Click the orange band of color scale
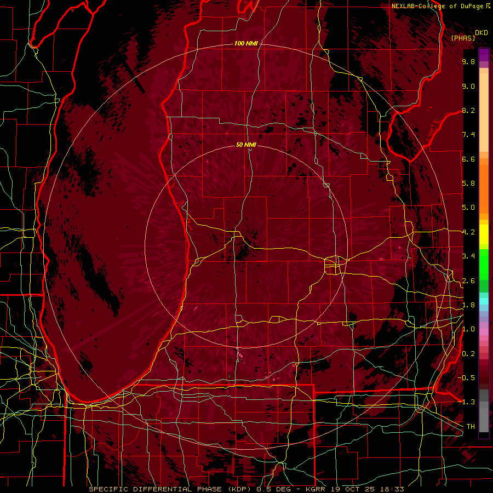493x493 pixels. [484, 186]
